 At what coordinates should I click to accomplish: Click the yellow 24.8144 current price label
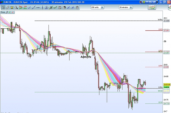[167, 85]
